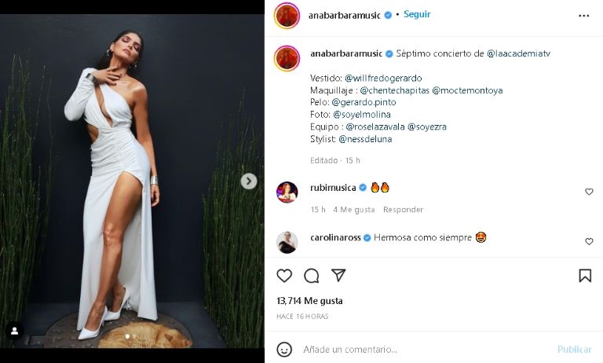Go to next photo in carousel
The width and height of the screenshot is (603, 363).
point(249,181)
